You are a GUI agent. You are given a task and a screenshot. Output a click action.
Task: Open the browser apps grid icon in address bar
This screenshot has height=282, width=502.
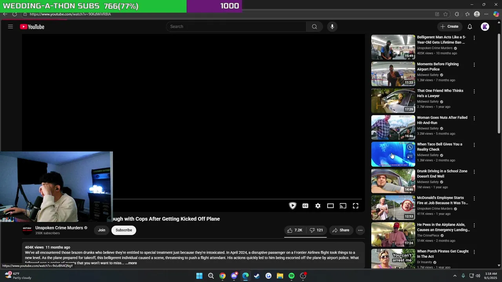[437, 14]
